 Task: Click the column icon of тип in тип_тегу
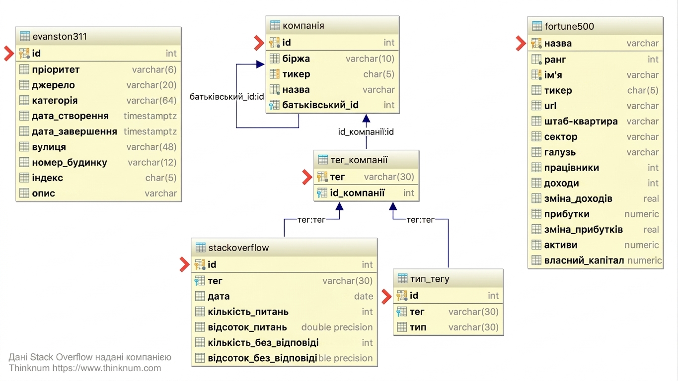[x=402, y=327]
